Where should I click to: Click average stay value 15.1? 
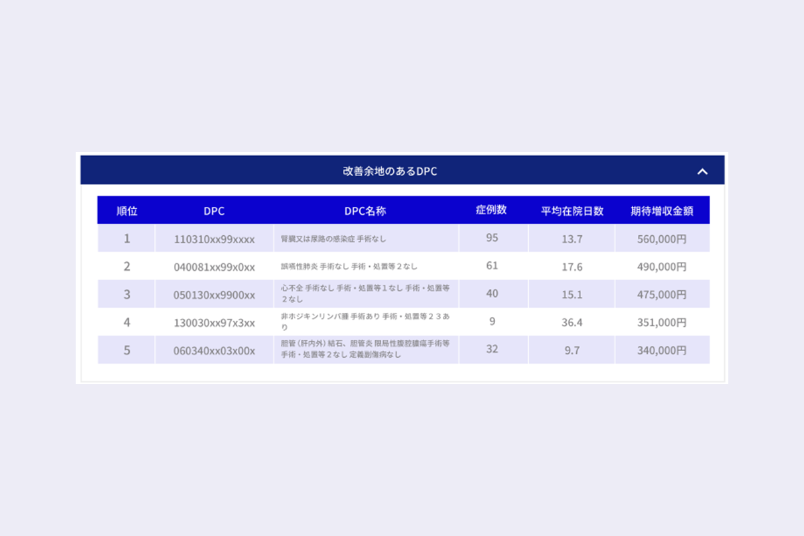pos(572,295)
